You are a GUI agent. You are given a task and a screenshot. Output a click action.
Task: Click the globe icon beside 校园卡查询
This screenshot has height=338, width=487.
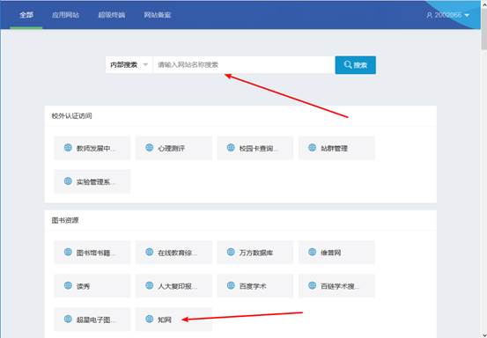tap(231, 148)
